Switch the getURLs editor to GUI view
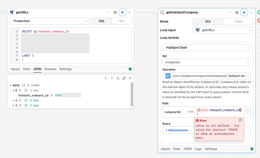260x158 pixels. 122,21
